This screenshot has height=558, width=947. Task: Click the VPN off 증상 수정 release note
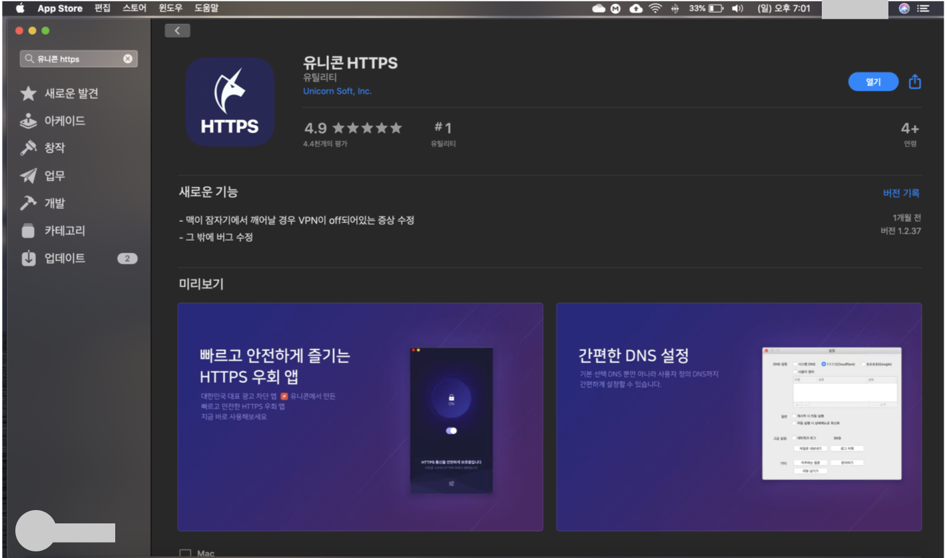297,220
